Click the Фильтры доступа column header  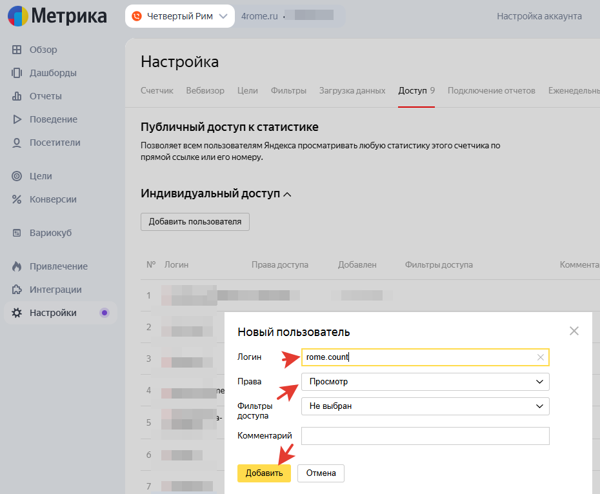coord(439,265)
